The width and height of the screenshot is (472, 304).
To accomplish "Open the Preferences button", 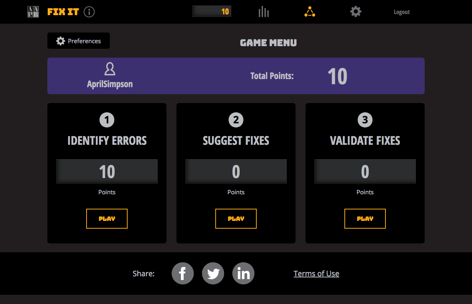I will click(78, 41).
